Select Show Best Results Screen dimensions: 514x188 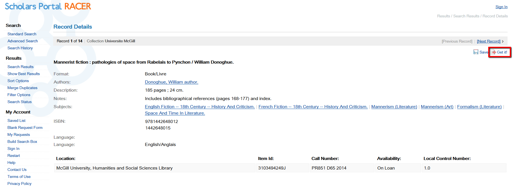click(x=24, y=74)
